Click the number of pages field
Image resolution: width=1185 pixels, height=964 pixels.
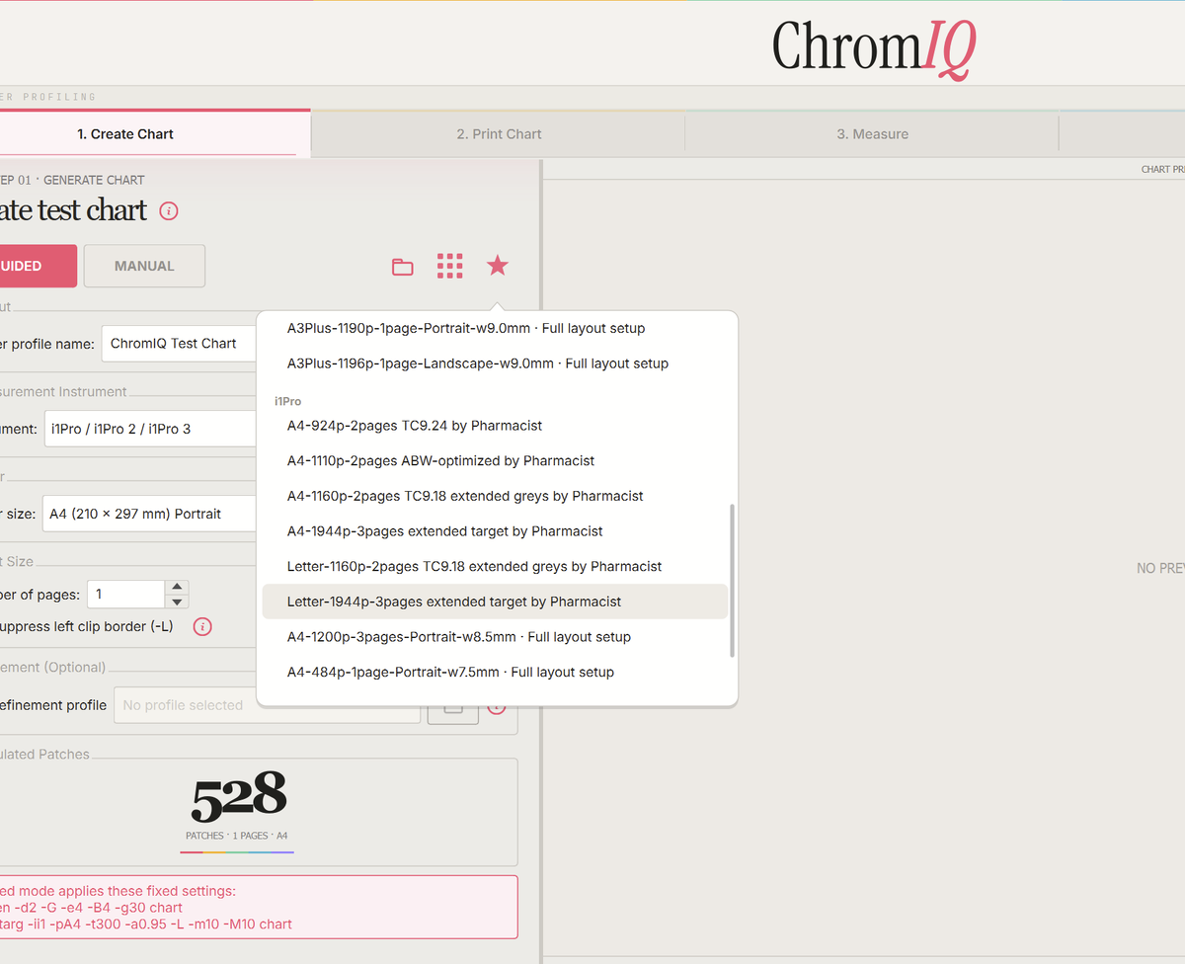click(126, 594)
